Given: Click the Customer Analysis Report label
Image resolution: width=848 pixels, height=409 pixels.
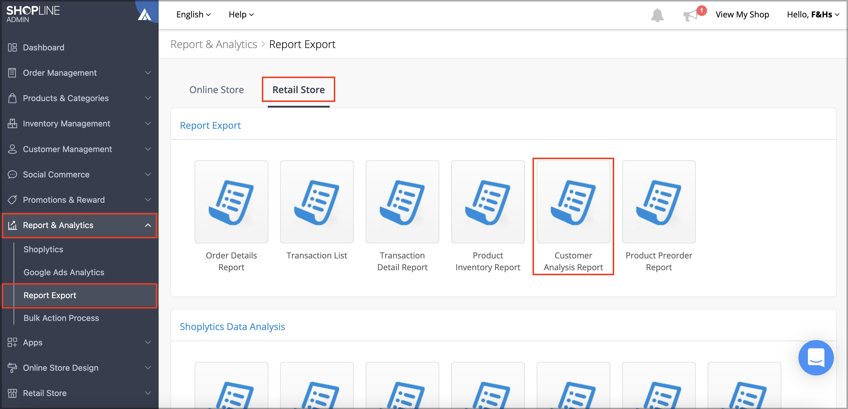Looking at the screenshot, I should pyautogui.click(x=573, y=261).
